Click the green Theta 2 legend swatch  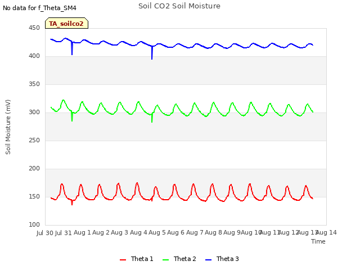(165, 260)
